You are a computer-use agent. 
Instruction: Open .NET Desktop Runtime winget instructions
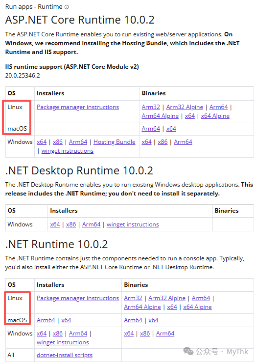point(133,224)
